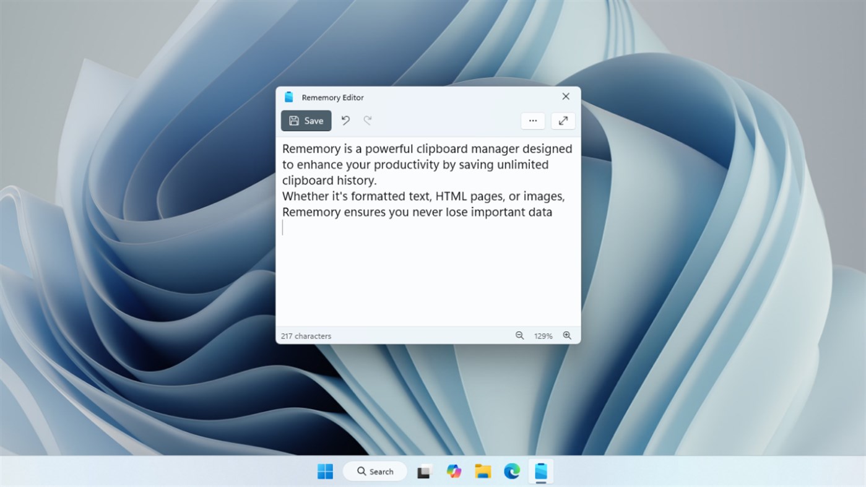Image resolution: width=866 pixels, height=487 pixels.
Task: Click the Task View icon on the taskbar
Action: 425,471
